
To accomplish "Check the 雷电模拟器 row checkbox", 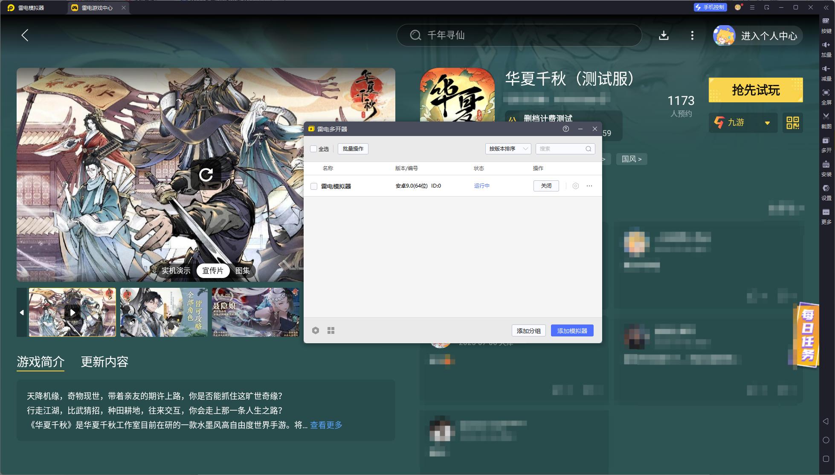I will [314, 186].
